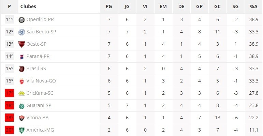This screenshot has width=263, height=136.
Task: Open the Brasil-RS club crest
Action: pos(21,69)
